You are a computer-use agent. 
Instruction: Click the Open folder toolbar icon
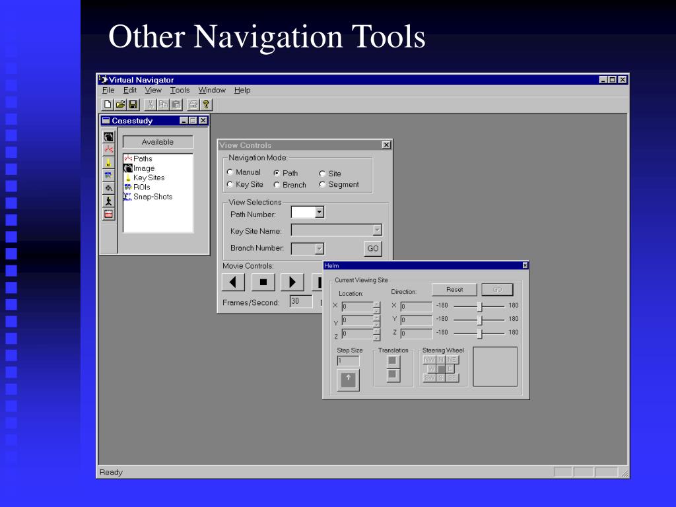click(120, 104)
